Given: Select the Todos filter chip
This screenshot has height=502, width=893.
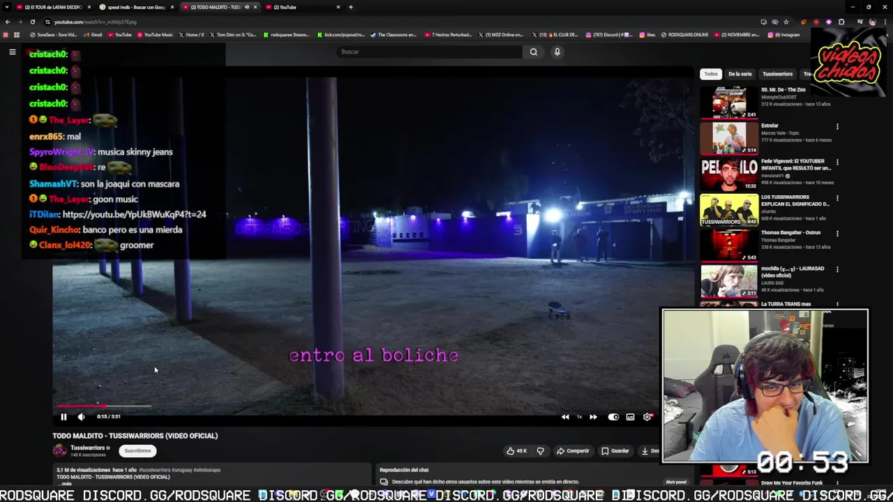Looking at the screenshot, I should (x=711, y=74).
